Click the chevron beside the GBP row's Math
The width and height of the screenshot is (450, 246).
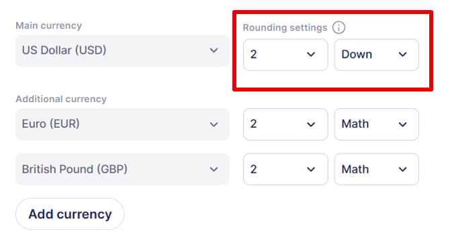(402, 169)
